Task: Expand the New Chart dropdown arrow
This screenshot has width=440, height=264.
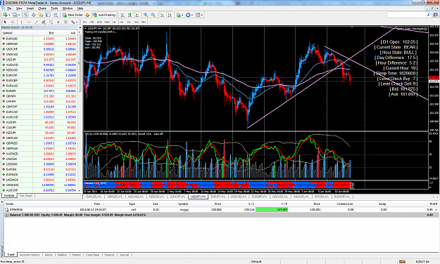Action: (9, 15)
